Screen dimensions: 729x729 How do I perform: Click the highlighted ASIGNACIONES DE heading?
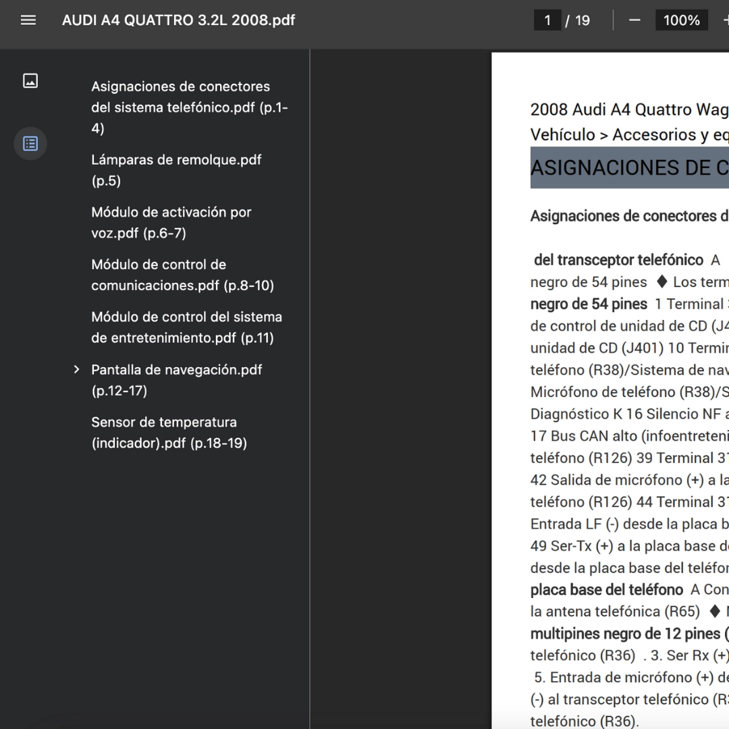pos(629,168)
